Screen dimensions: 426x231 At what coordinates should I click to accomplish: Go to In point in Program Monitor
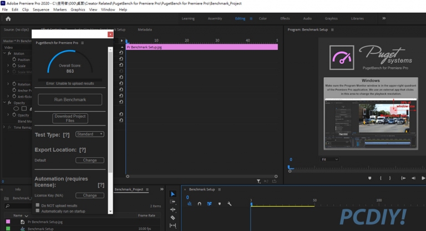(403, 178)
